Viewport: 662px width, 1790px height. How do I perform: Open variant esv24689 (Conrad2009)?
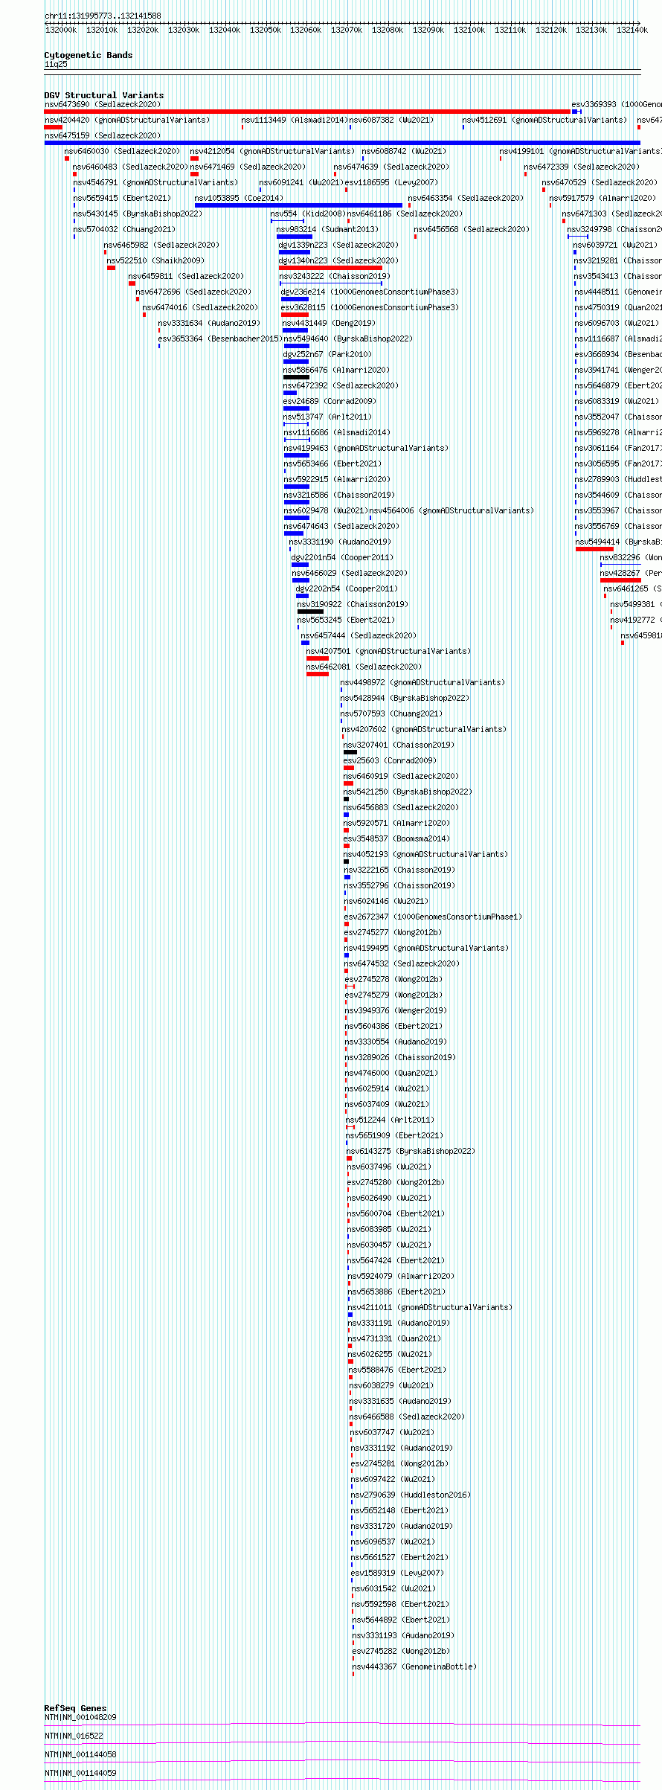(330, 401)
